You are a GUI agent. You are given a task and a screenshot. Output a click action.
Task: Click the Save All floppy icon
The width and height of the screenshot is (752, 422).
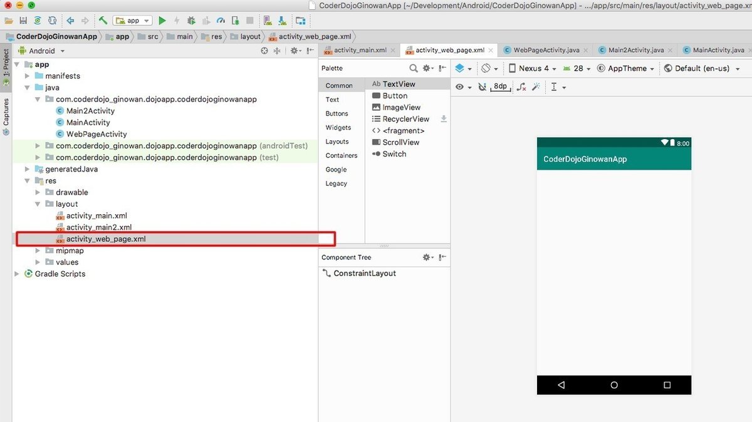click(x=23, y=21)
